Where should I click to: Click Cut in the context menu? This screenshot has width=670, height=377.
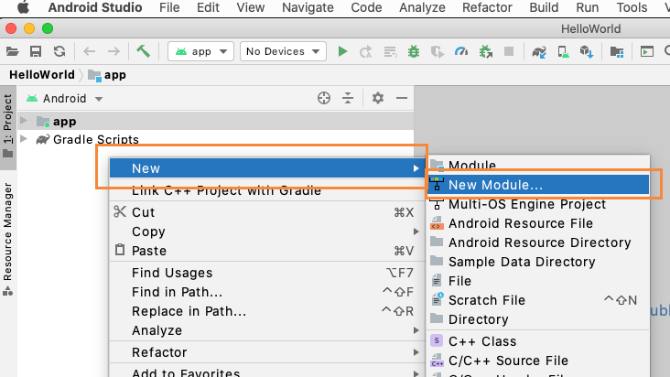coord(267,212)
